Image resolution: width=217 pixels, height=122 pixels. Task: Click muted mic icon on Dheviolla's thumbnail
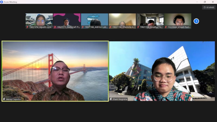tap(110, 27)
